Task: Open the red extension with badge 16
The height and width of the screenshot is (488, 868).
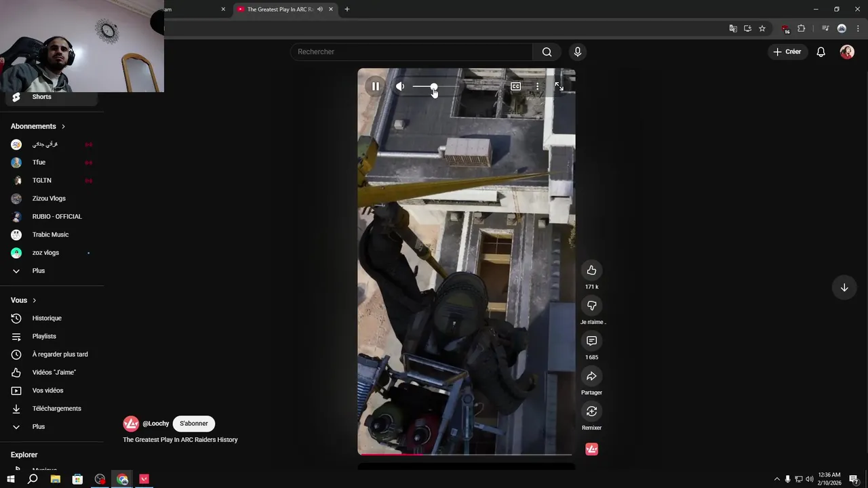Action: (786, 28)
